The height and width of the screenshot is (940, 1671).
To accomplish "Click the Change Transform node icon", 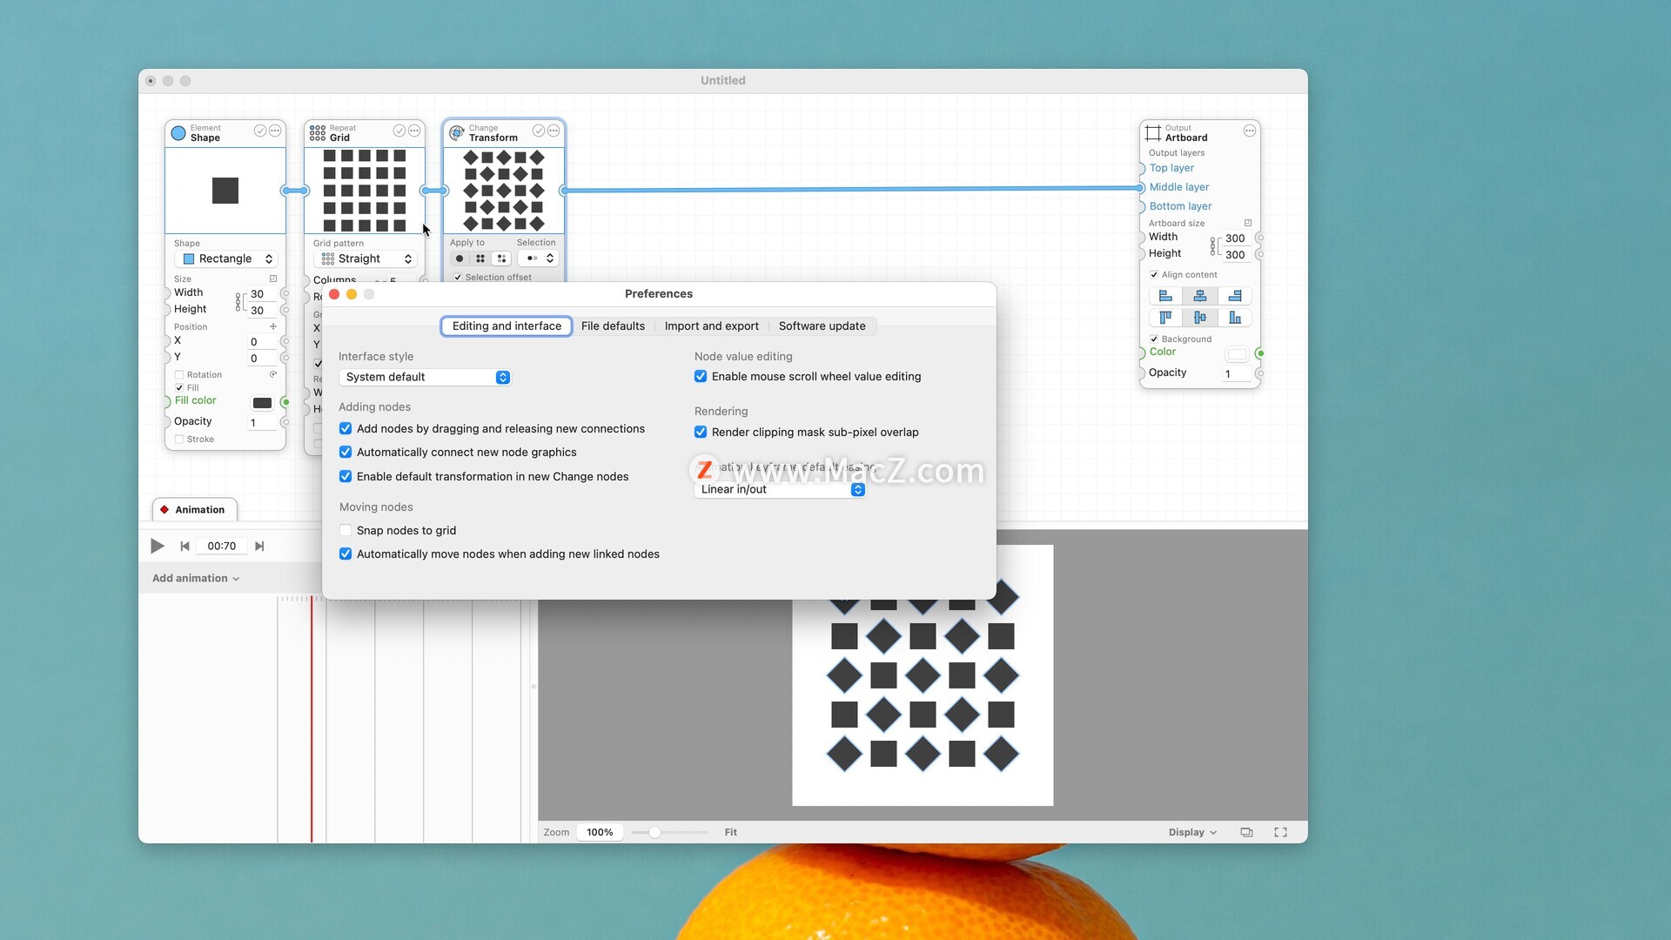I will click(x=457, y=133).
